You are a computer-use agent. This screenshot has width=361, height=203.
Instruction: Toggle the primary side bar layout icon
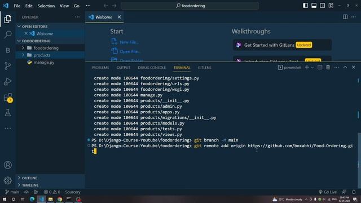click(305, 6)
